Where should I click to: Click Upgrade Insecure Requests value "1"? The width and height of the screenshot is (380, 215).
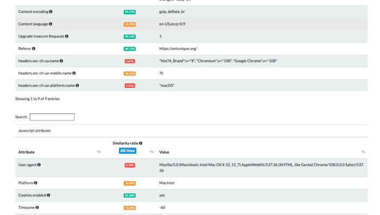[161, 36]
